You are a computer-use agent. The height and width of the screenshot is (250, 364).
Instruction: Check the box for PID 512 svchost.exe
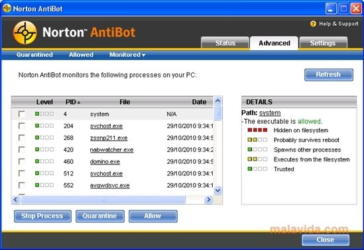pyautogui.click(x=22, y=173)
